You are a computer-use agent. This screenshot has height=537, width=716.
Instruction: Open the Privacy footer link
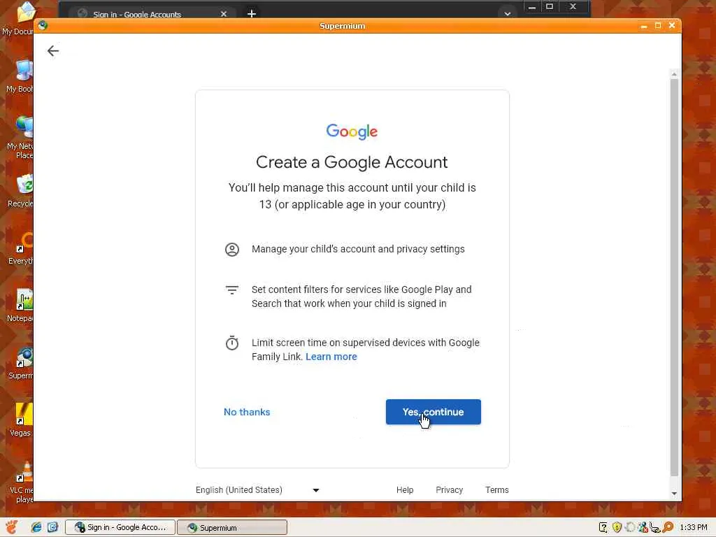click(450, 490)
